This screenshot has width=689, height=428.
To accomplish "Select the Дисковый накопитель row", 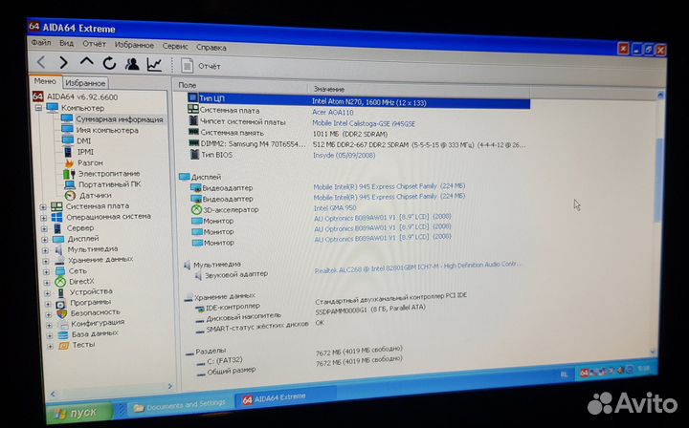I will 310,312.
